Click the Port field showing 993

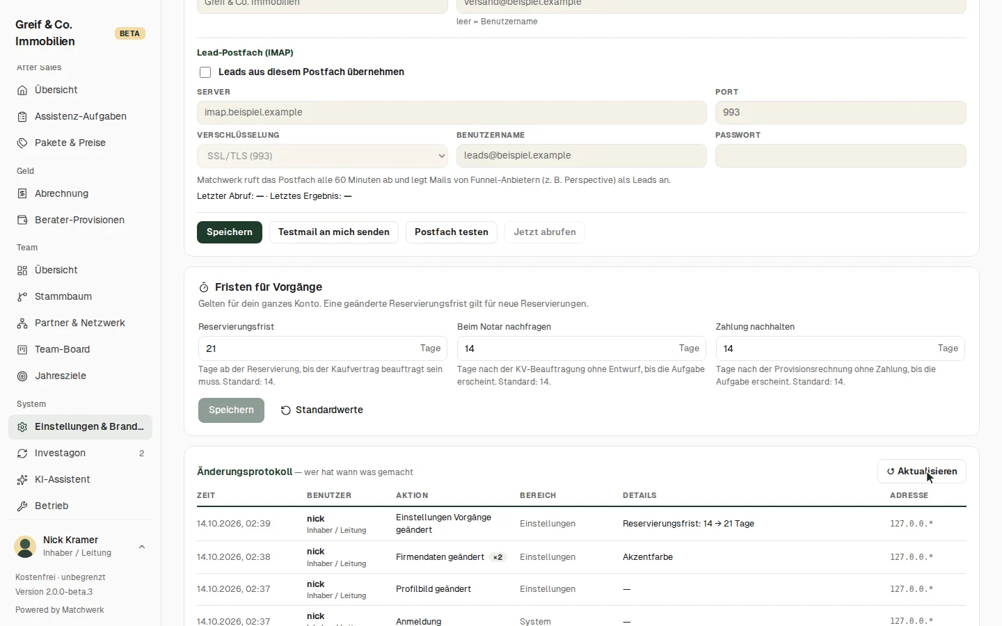pos(841,113)
